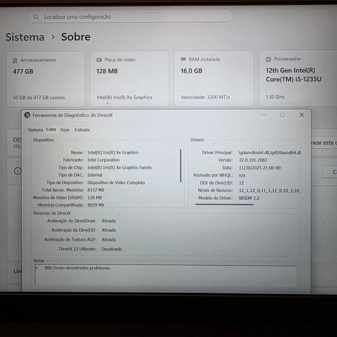Screen dimensions: 337x337
Task: Select the Exibir tab
Action: [51, 129]
